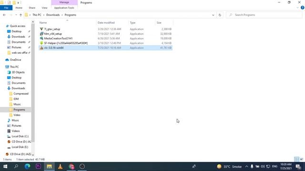Click the MediaCreationTool21H1 file icon
Screen dimensions: 305x171
tap(41, 38)
